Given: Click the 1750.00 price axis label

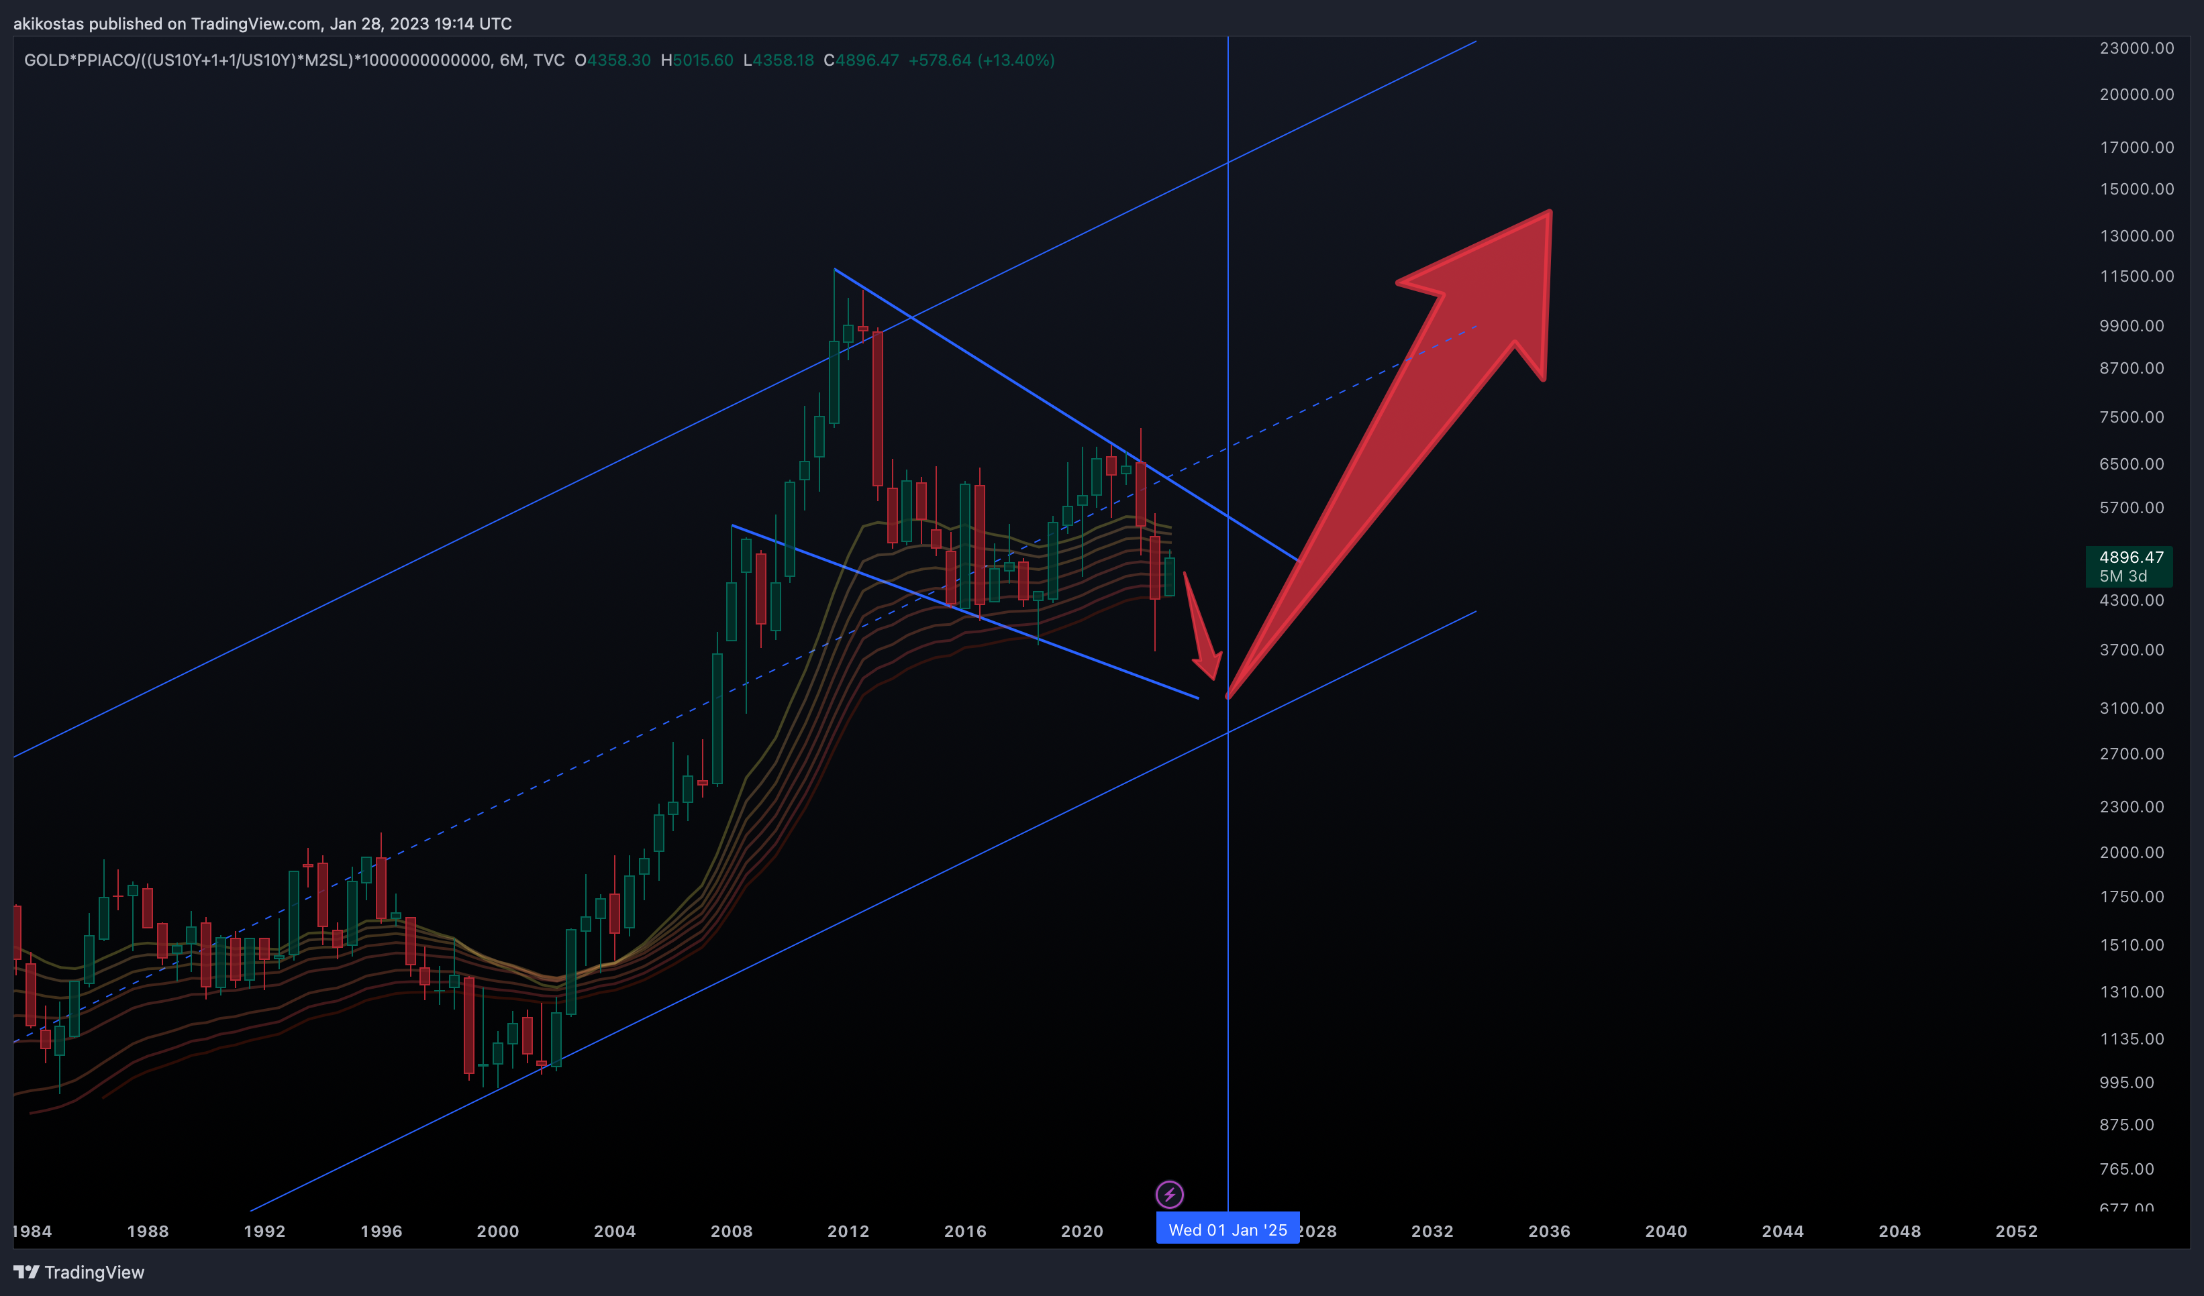Looking at the screenshot, I should coord(2132,897).
